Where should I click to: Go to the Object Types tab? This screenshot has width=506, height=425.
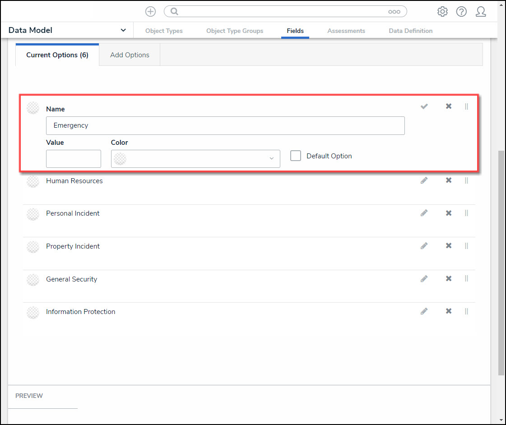164,31
